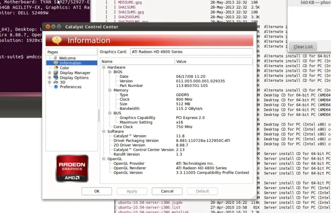331x213 pixels.
Task: Select the OpenGL Version row
Action: pyautogui.click(x=177, y=172)
